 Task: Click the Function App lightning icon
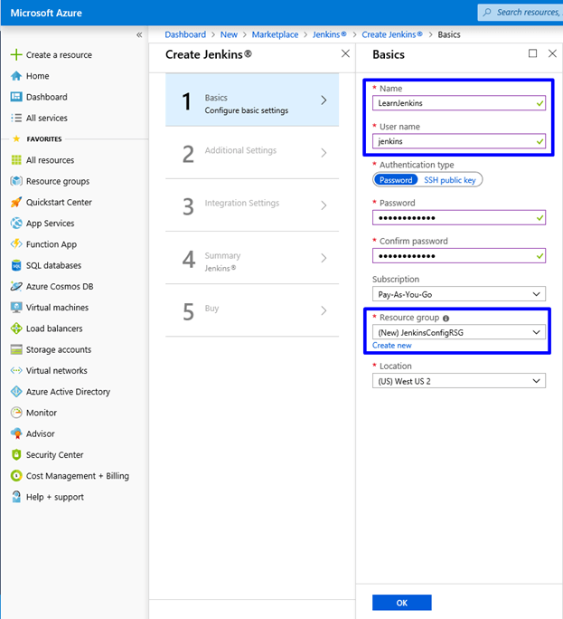coord(16,244)
